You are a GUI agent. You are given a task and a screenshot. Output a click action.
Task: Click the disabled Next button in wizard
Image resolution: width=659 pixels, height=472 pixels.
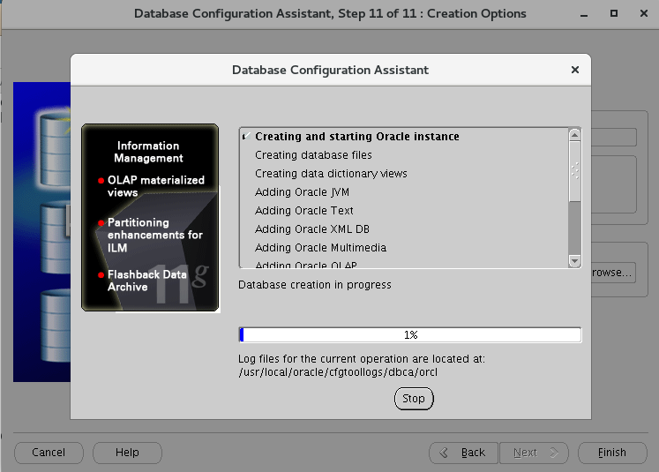click(534, 453)
